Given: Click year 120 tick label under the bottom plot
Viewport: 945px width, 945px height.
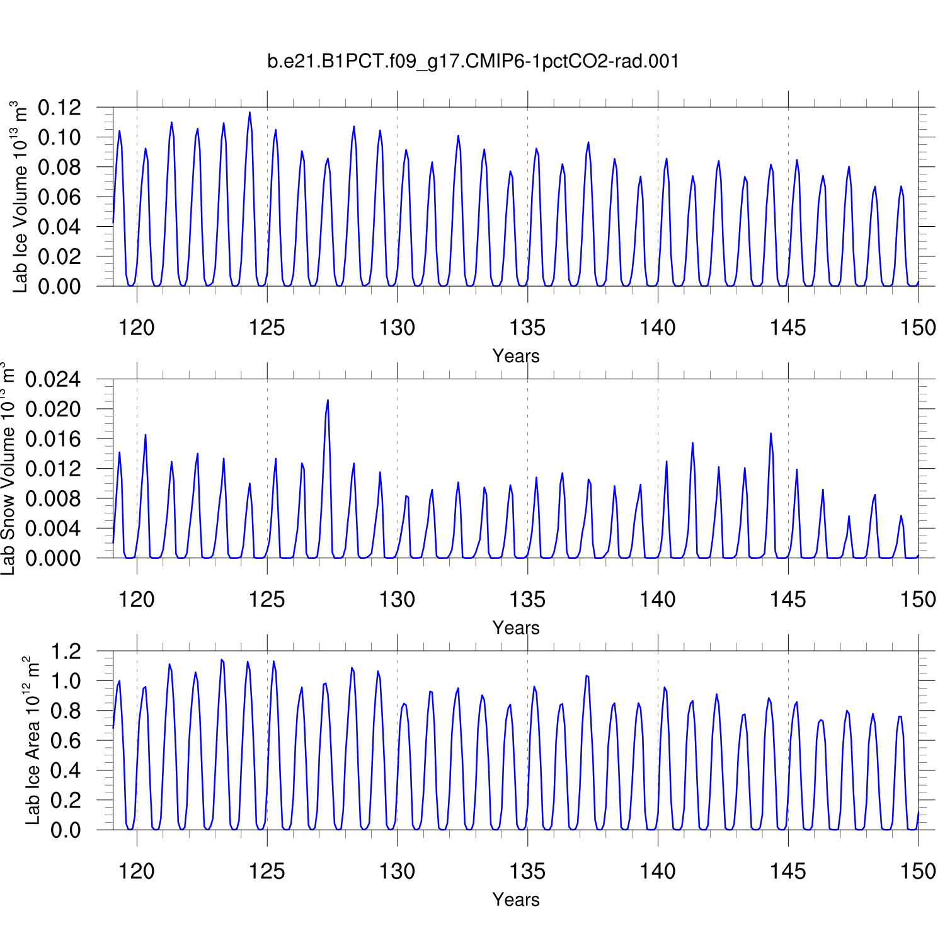Looking at the screenshot, I should 137,871.
